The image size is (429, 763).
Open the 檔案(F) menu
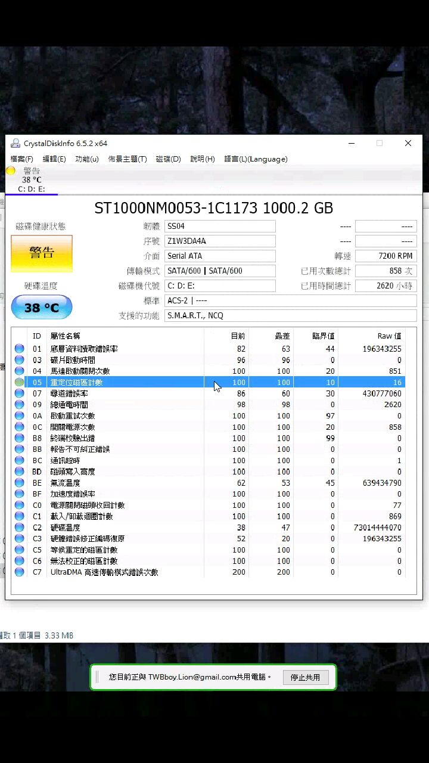(x=22, y=159)
